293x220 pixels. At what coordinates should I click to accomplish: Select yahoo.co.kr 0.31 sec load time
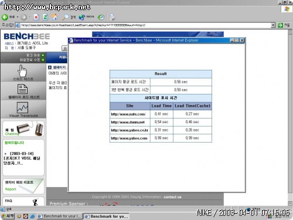coord(162,130)
